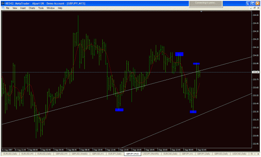Viewport: 261px width, 157px height.
Task: Maximize the MetaTrader application window
Action: [x=253, y=3]
